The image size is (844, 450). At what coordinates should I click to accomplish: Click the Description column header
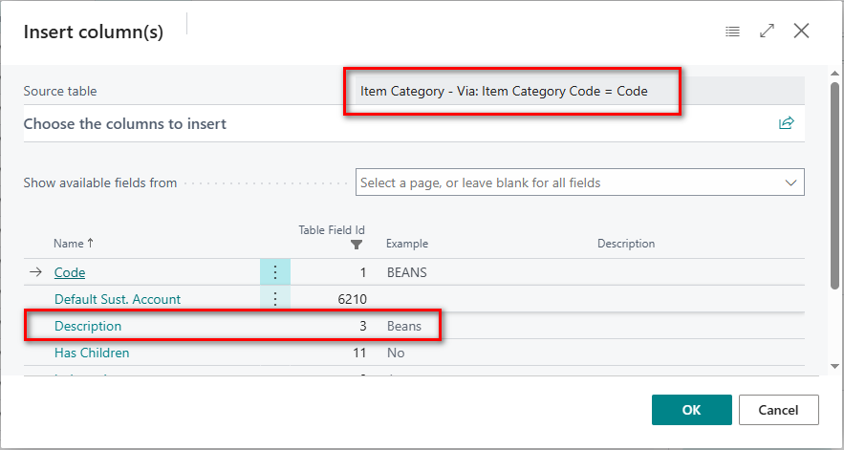[626, 244]
